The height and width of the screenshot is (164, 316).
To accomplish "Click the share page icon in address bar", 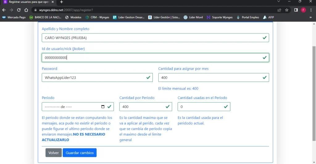I will point(279,10).
